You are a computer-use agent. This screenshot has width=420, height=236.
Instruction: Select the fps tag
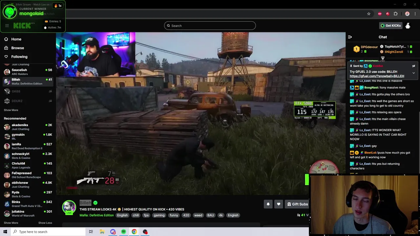point(146,215)
